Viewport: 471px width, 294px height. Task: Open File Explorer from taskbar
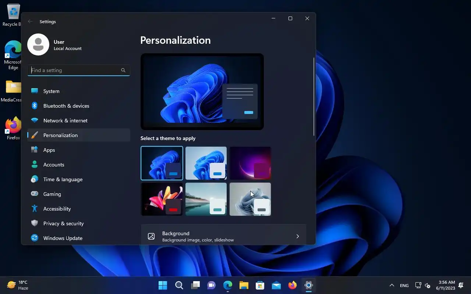coord(244,285)
